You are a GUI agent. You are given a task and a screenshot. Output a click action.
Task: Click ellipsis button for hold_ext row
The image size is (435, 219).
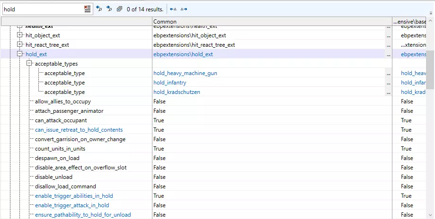(389, 54)
